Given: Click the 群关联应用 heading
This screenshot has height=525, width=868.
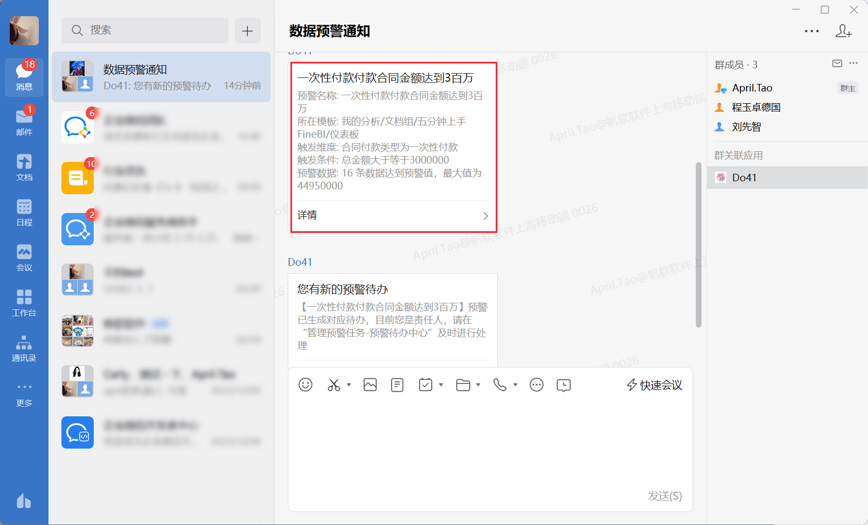Looking at the screenshot, I should click(739, 155).
